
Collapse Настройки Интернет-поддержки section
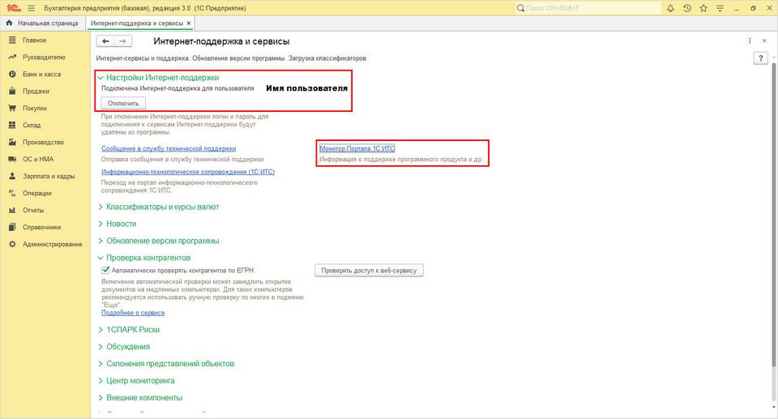click(158, 78)
